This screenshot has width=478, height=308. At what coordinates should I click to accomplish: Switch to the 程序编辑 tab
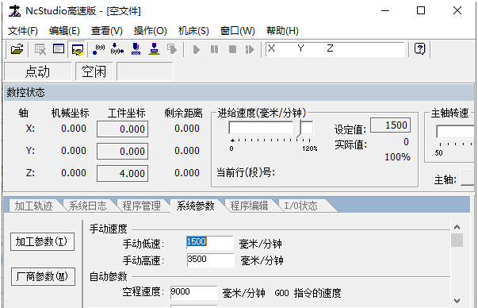tap(249, 206)
